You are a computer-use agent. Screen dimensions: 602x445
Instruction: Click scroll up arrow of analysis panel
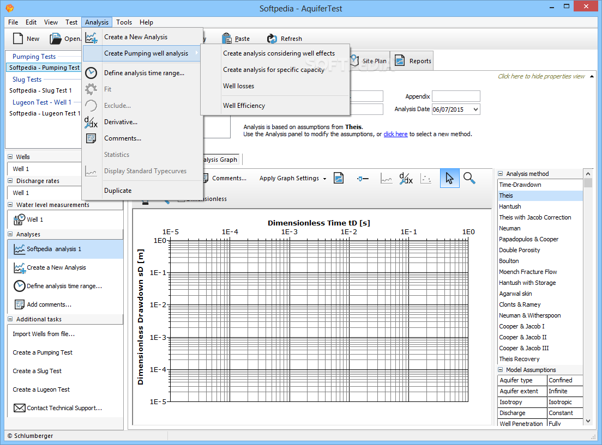[588, 174]
